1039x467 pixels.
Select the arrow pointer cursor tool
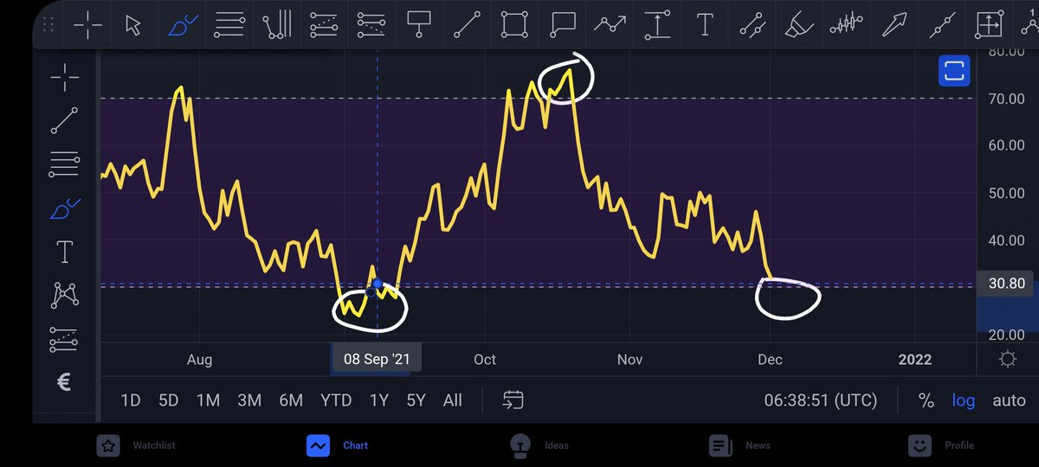(x=133, y=24)
